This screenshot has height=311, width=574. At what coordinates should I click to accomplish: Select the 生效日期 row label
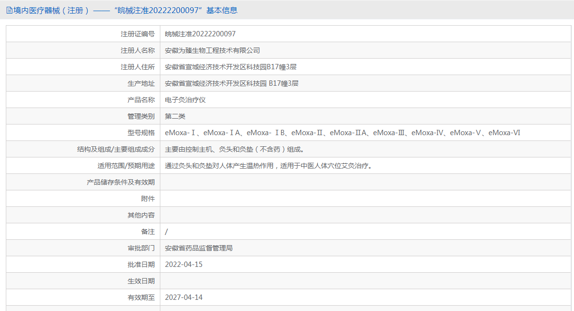(x=142, y=280)
